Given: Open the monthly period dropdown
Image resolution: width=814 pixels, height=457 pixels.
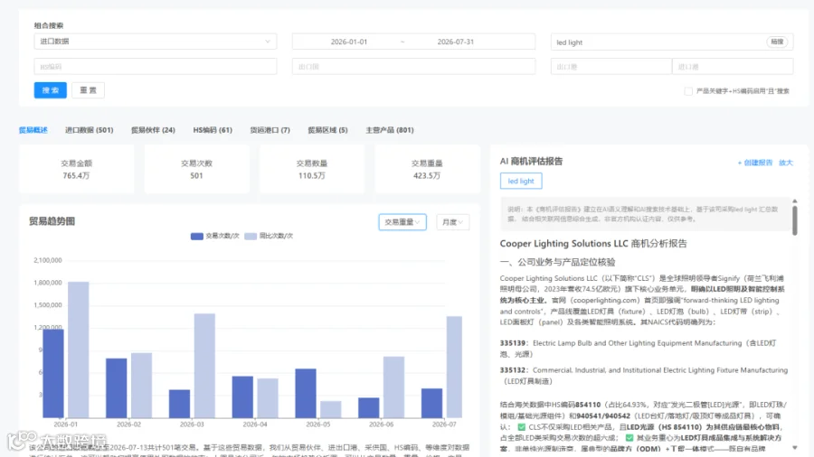Looking at the screenshot, I should (x=453, y=222).
